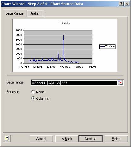The height and width of the screenshot is (147, 131).
Task: Switch to the Series tab
Action: (35, 14)
